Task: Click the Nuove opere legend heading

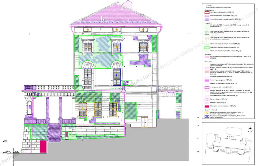Action: (208, 62)
